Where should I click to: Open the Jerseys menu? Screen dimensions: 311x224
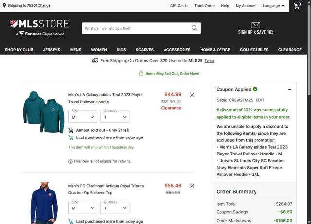[x=52, y=50]
